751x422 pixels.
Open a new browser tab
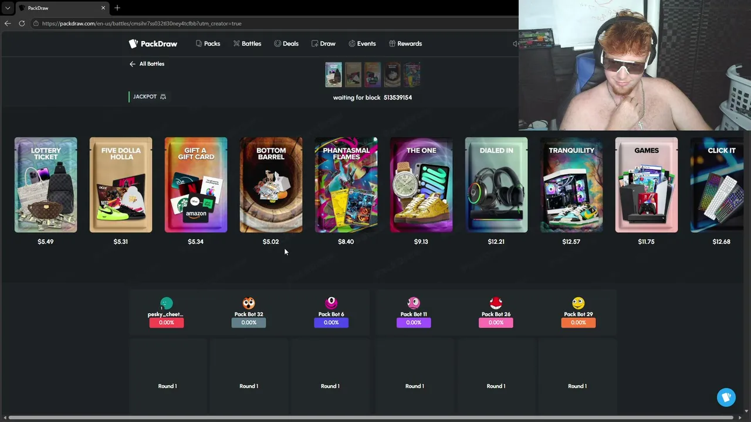117,8
